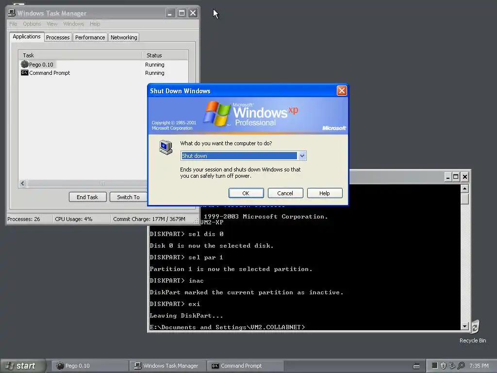
Task: Open View menu in Task Manager
Action: 52,24
